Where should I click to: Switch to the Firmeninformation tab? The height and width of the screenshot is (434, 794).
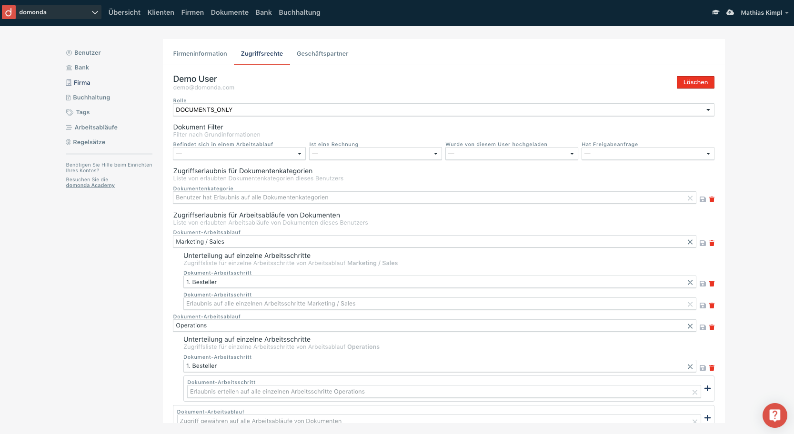point(200,54)
